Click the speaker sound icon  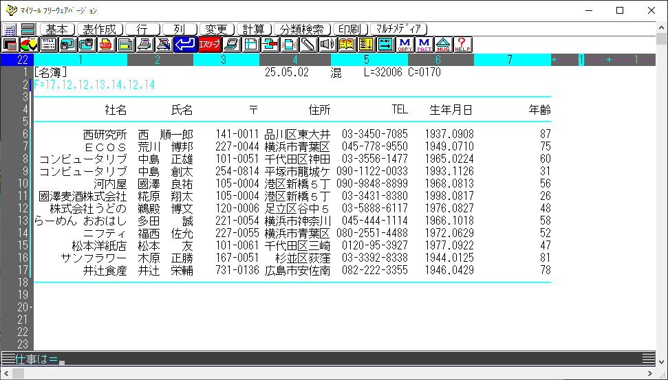pos(327,45)
